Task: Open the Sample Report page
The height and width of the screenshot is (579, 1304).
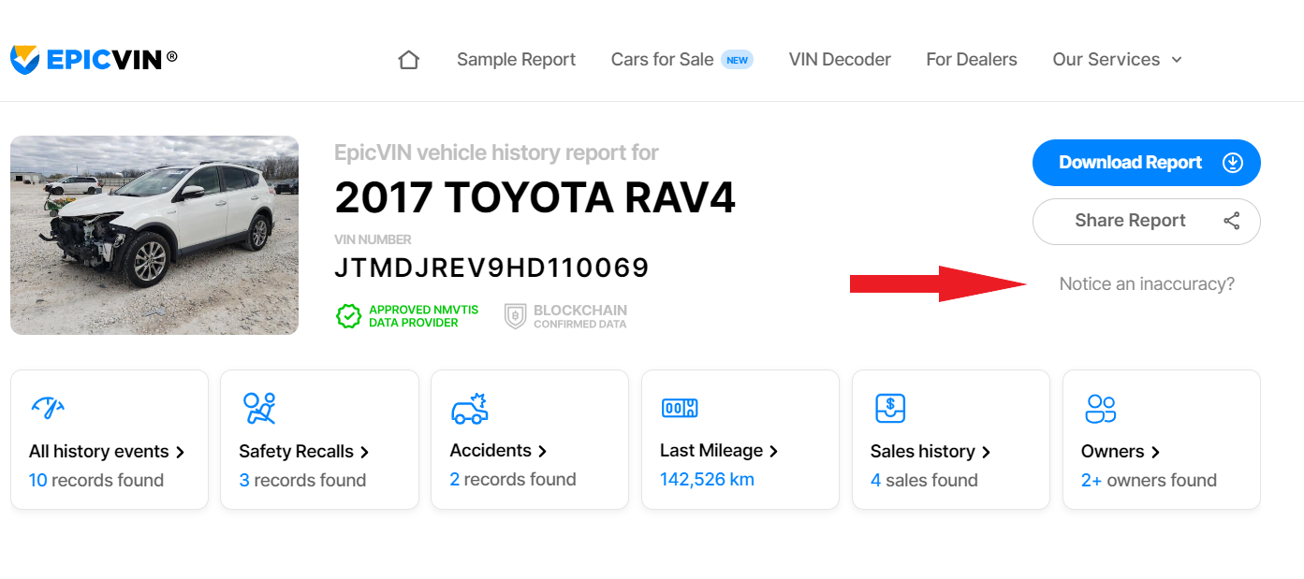Action: click(x=516, y=60)
